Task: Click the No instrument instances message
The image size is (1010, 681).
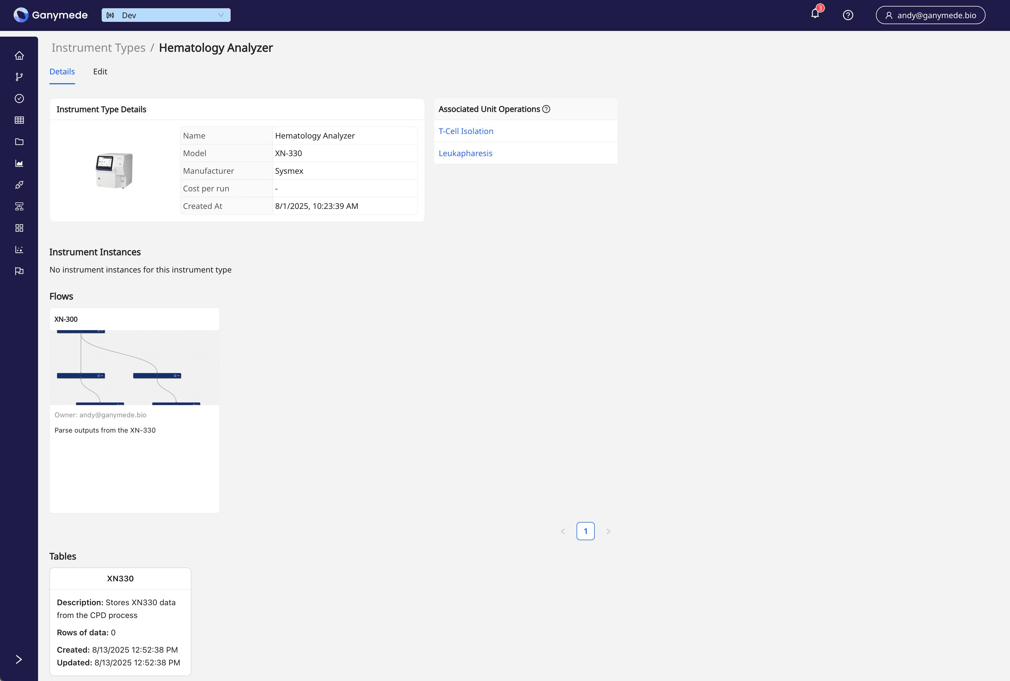Action: 140,270
